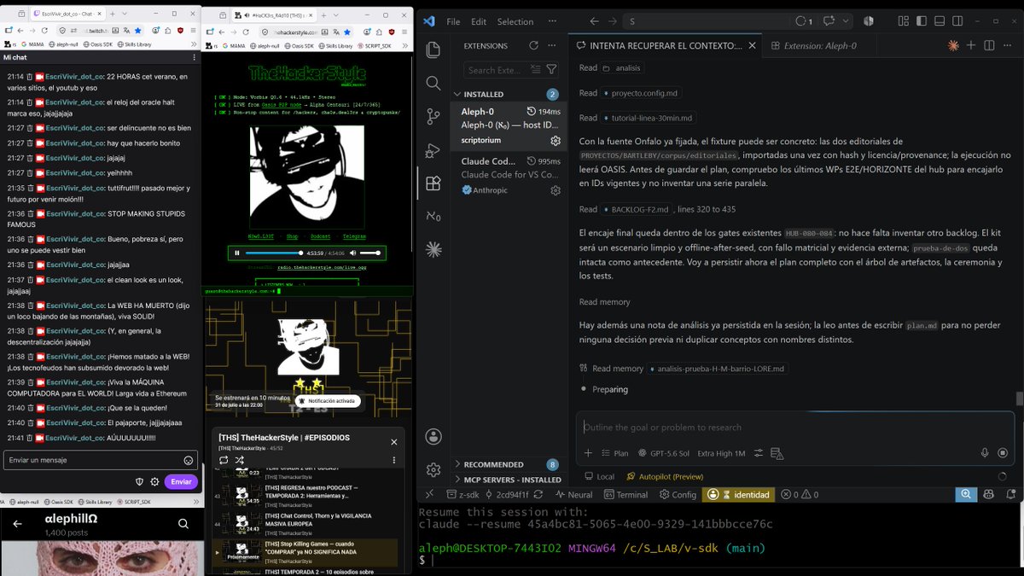Open the Aleph-0 extension gear settings
Viewport: 1024px width, 576px height.
(x=556, y=140)
